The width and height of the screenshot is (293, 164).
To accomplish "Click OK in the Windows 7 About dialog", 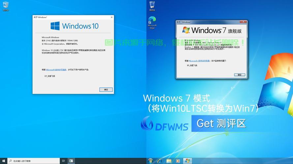I will click(240, 75).
